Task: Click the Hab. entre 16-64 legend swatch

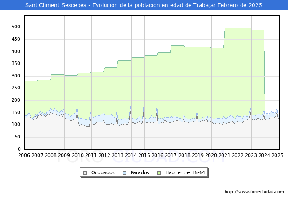Action: tap(159, 173)
